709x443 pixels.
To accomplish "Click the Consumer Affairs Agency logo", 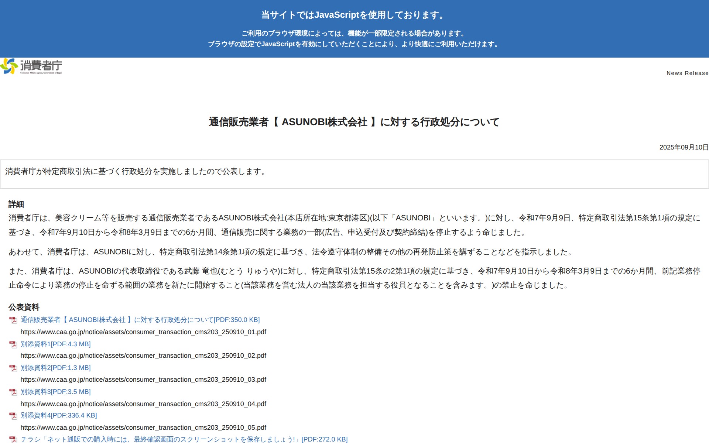I will point(31,66).
